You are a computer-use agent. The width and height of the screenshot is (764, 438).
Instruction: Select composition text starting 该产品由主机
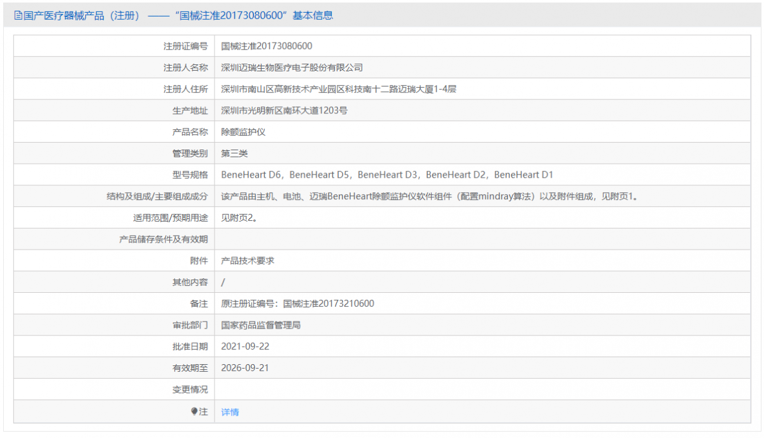(430, 197)
